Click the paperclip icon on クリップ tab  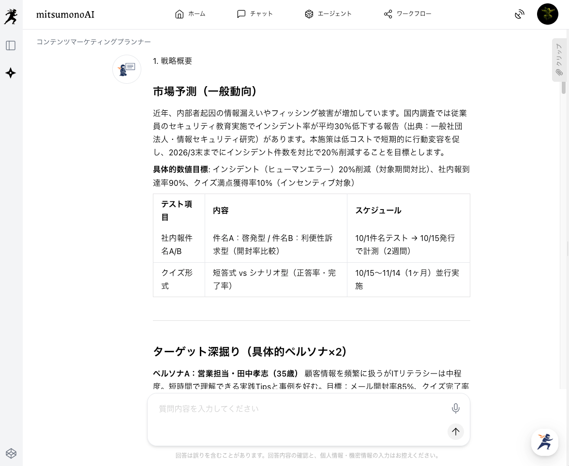click(x=559, y=73)
